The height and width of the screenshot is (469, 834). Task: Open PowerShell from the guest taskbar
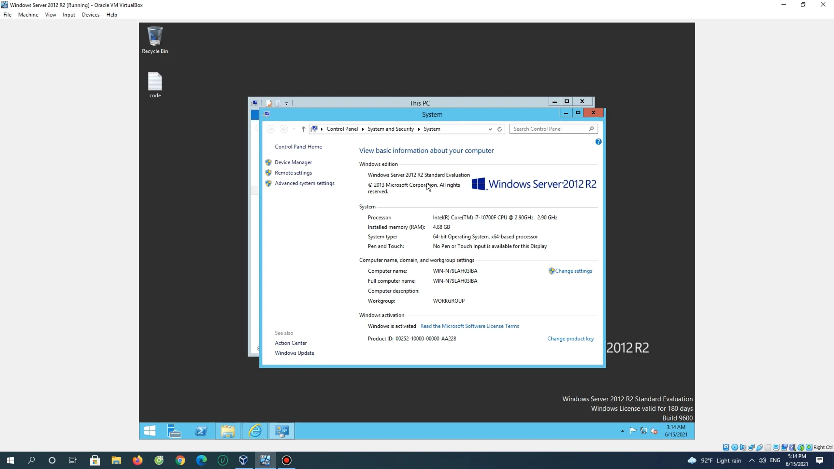[x=201, y=431]
